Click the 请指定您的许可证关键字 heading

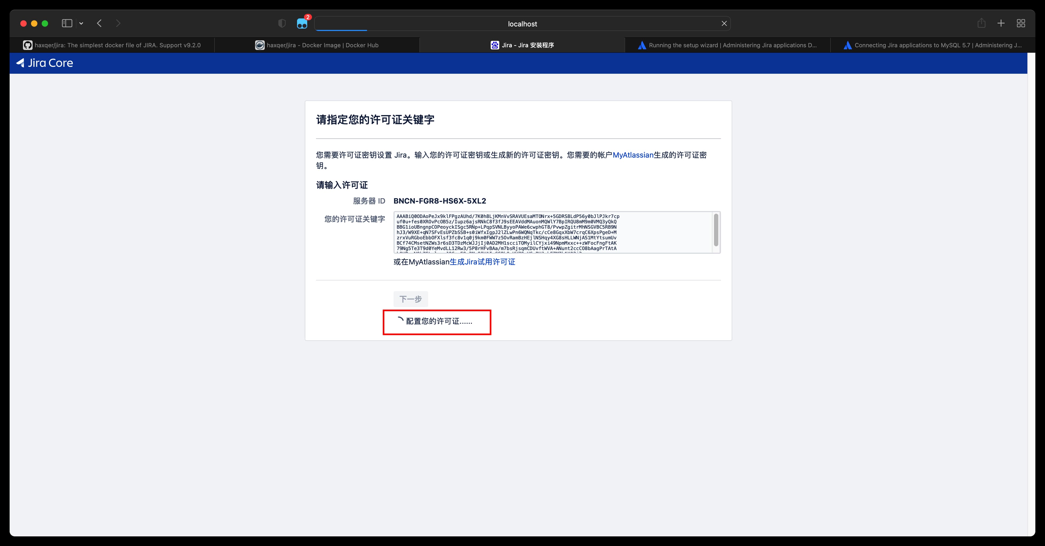[x=375, y=120]
